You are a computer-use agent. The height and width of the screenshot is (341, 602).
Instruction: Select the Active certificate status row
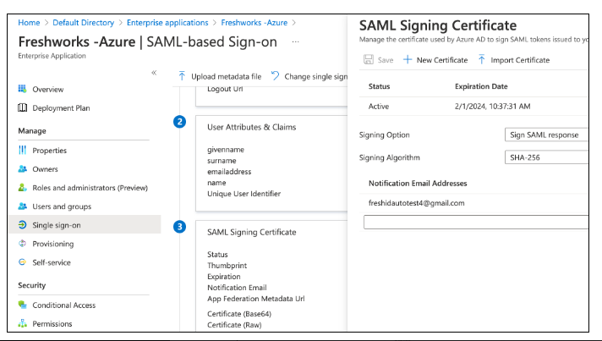click(473, 106)
